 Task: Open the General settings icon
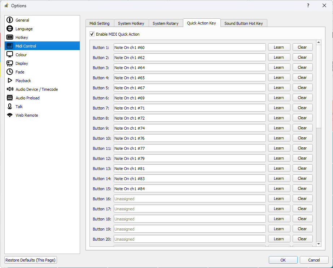point(10,20)
